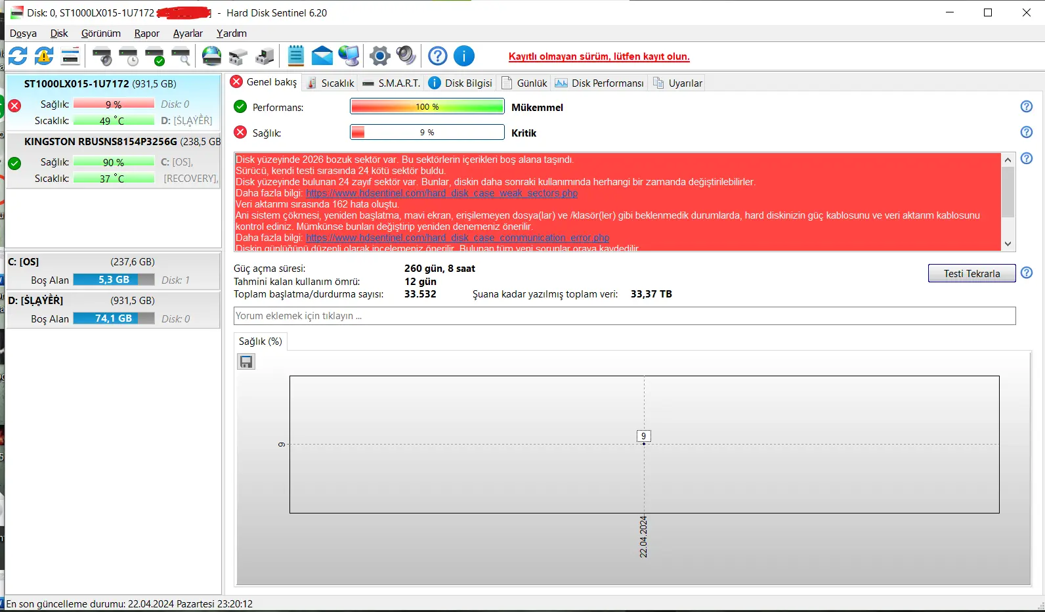Open the Rapor menu

click(147, 33)
